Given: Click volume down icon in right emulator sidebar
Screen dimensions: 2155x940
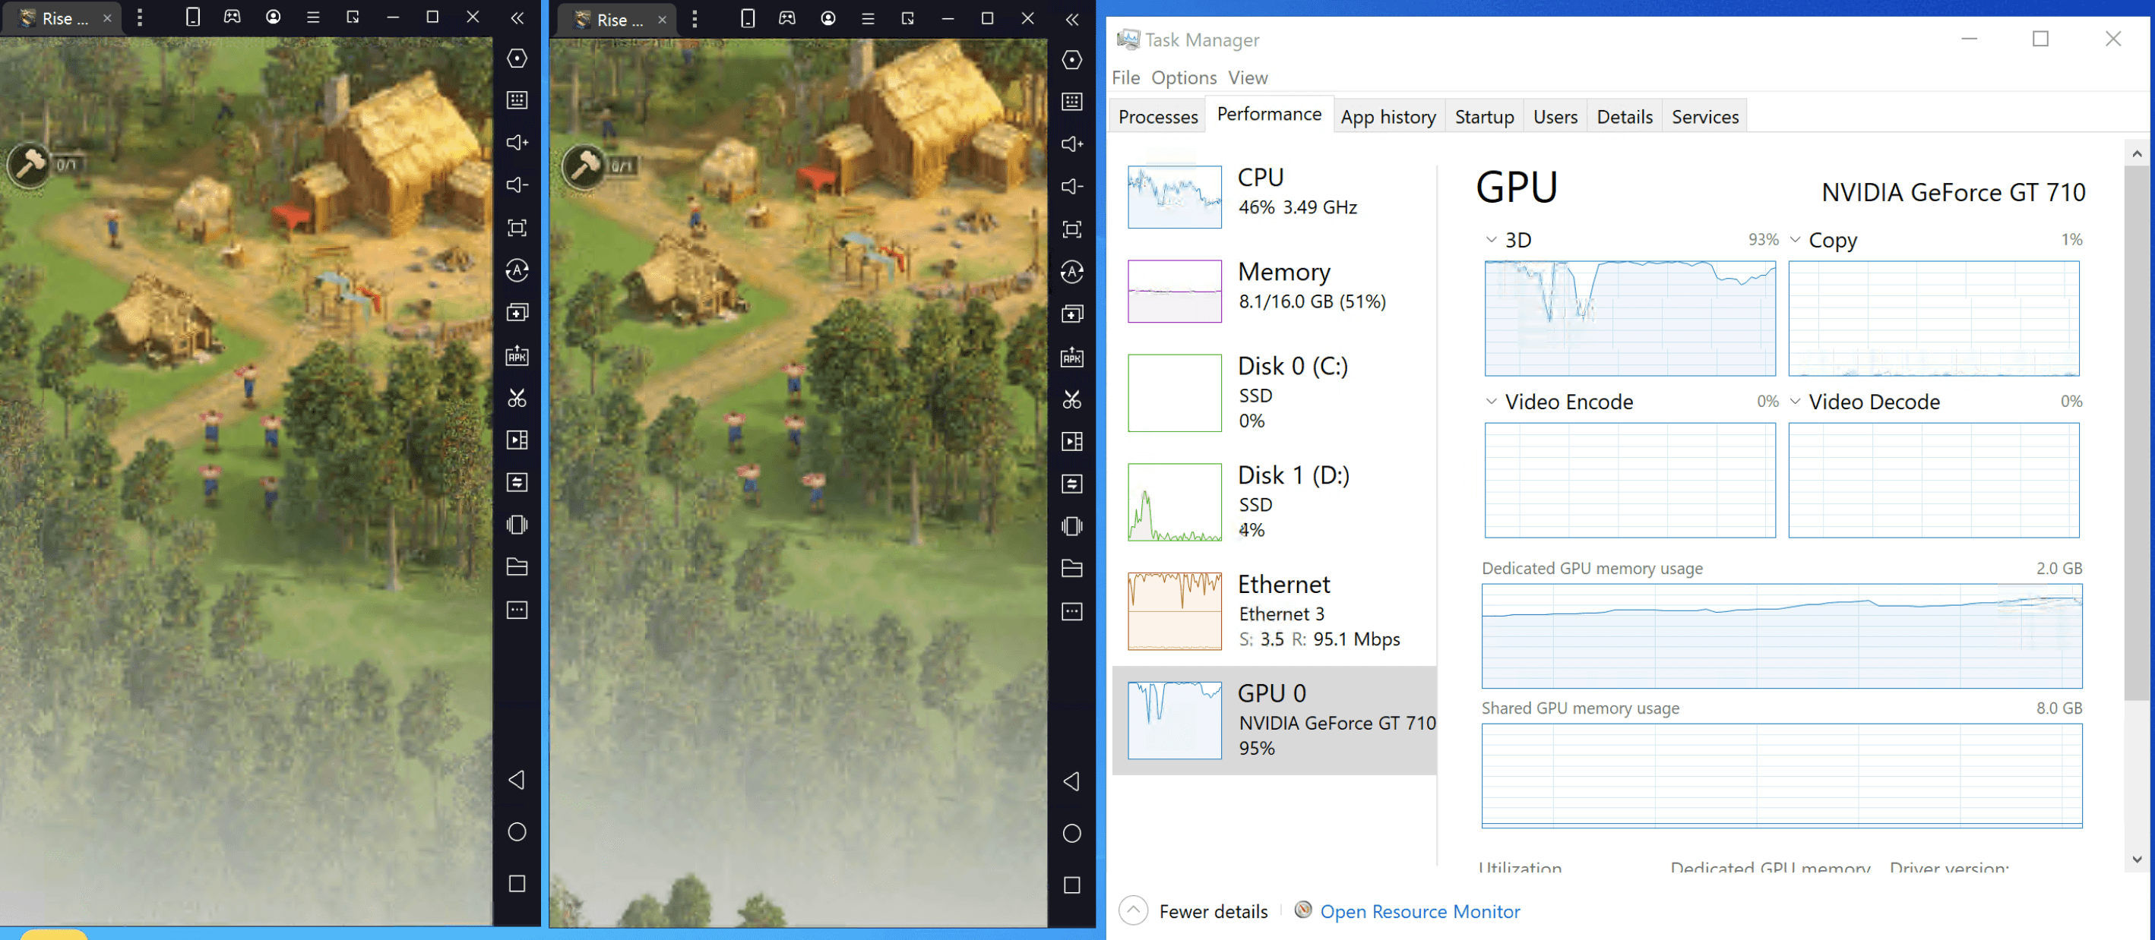Looking at the screenshot, I should (x=1071, y=186).
